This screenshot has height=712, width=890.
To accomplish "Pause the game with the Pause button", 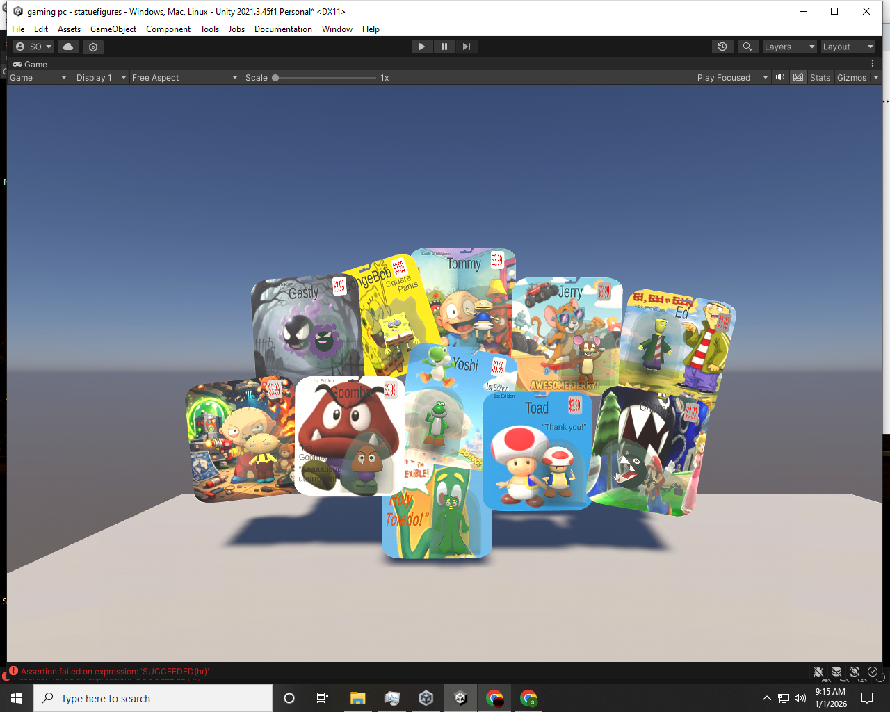I will [444, 47].
